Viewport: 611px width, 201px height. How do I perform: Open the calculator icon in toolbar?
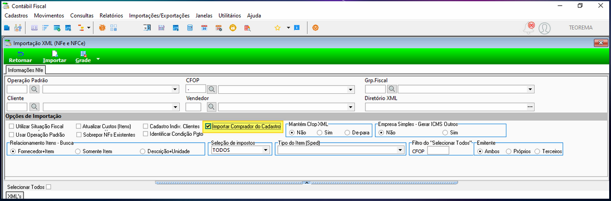[x=189, y=28]
